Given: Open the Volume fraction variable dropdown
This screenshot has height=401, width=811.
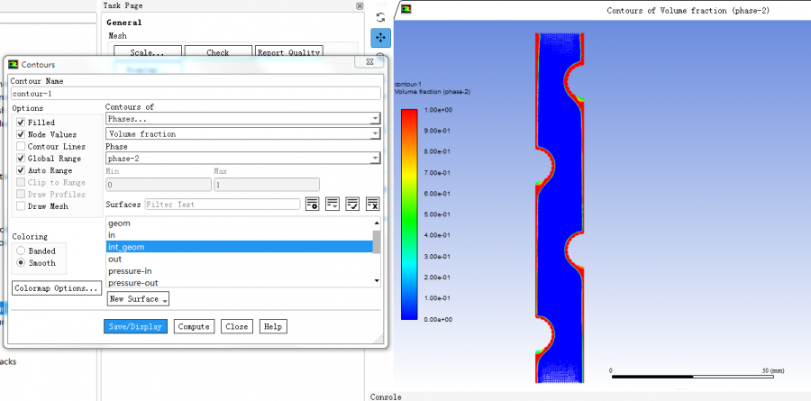Looking at the screenshot, I should pos(242,134).
